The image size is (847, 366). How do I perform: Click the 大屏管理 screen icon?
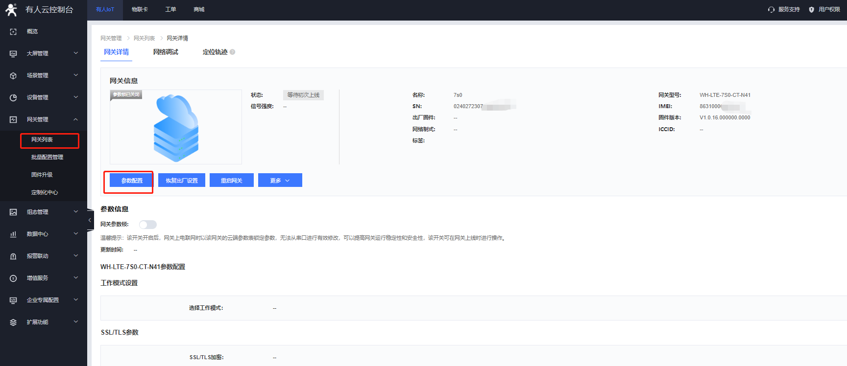(x=13, y=53)
